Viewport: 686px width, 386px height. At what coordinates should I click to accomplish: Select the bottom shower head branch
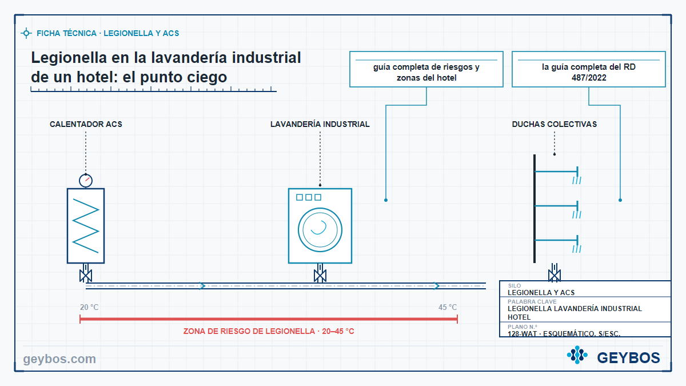pyautogui.click(x=557, y=242)
